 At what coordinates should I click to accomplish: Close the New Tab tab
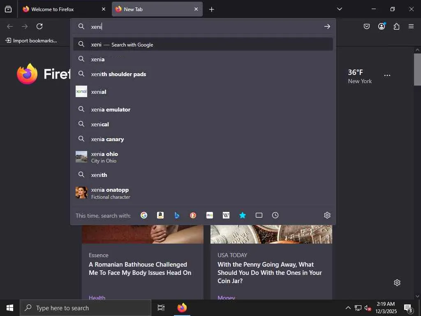[x=196, y=9]
